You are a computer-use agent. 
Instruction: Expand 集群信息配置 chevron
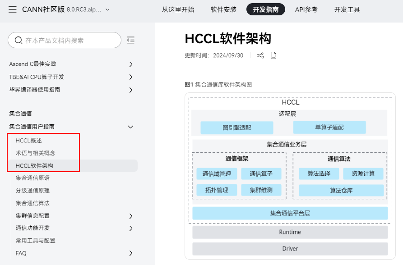[131, 216]
